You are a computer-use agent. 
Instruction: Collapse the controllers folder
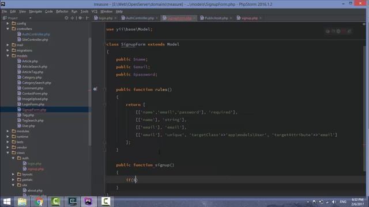click(7, 29)
